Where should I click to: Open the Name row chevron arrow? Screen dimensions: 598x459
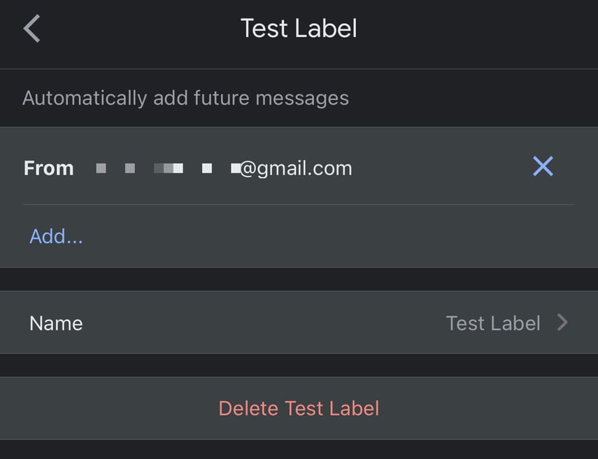(x=562, y=322)
